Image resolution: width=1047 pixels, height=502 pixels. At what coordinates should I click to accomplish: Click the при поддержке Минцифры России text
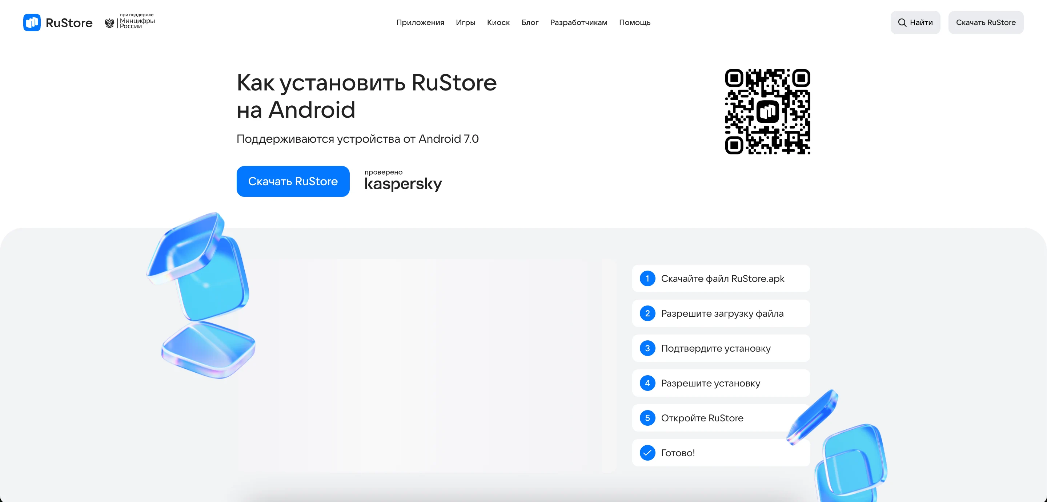point(137,21)
